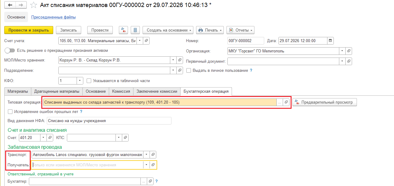Open Первичный документ with open-form icon

pyautogui.click(x=349, y=61)
